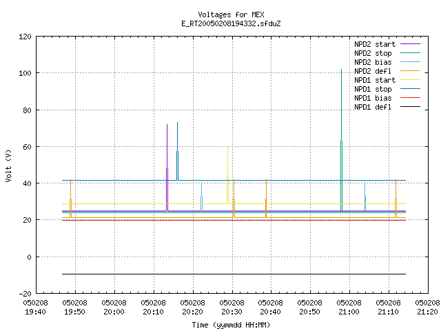Click the 'NPD1 defl' legend label
Screen dimensions: 441x331
[373, 108]
